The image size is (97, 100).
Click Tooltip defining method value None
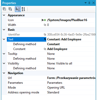click(51, 59)
